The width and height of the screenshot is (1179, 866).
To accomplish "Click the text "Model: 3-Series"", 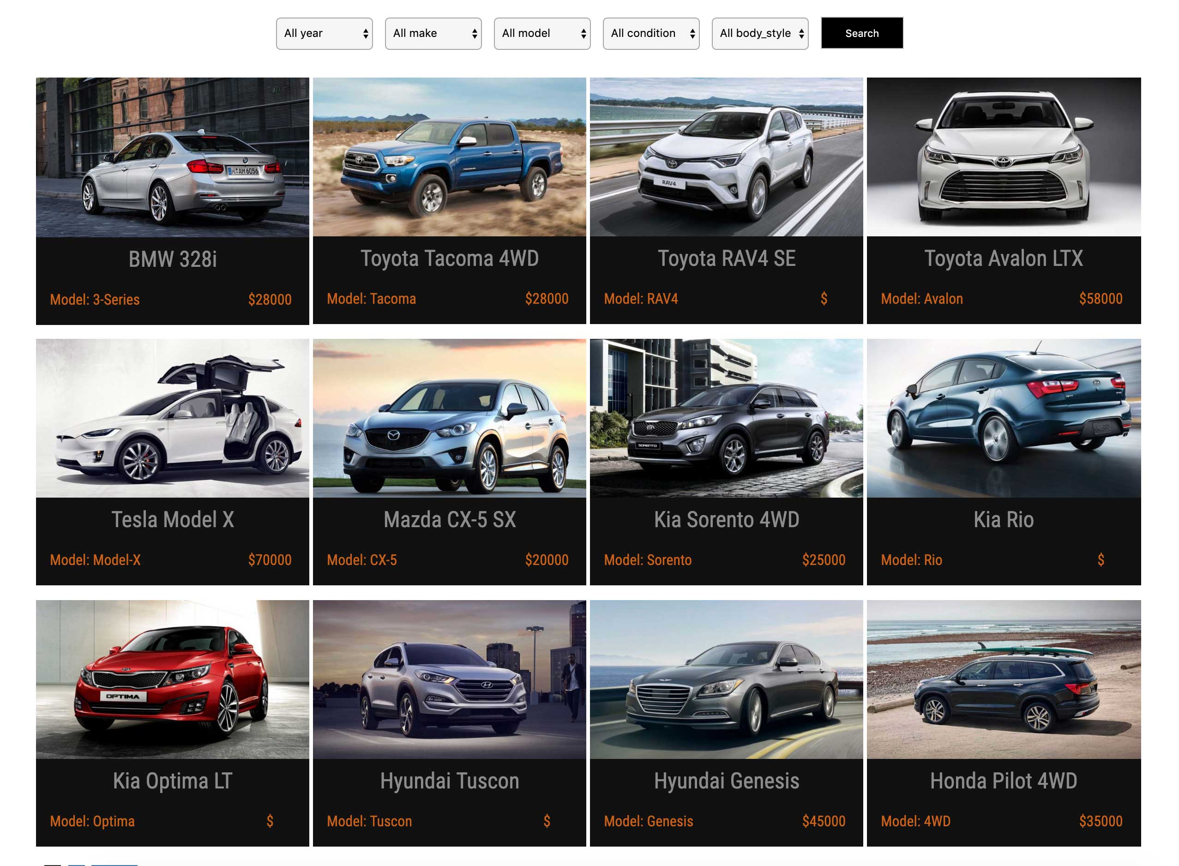I will tap(95, 300).
